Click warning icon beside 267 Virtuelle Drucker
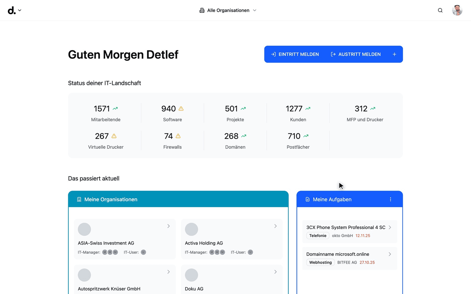 click(114, 136)
